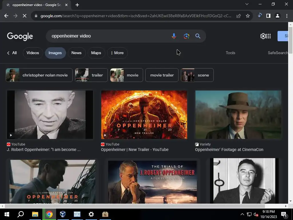Click muted volume tray icon
Image resolution: width=293 pixels, height=220 pixels.
pos(256,214)
